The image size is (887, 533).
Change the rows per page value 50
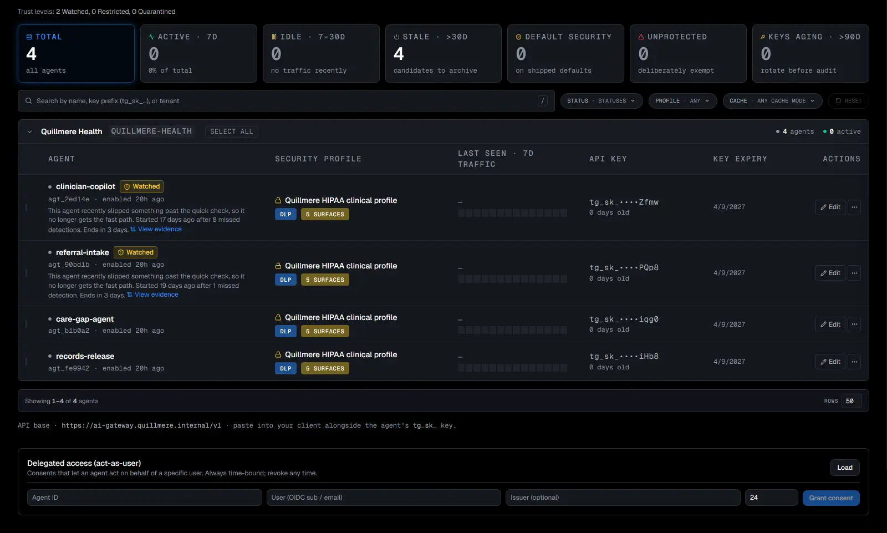852,401
